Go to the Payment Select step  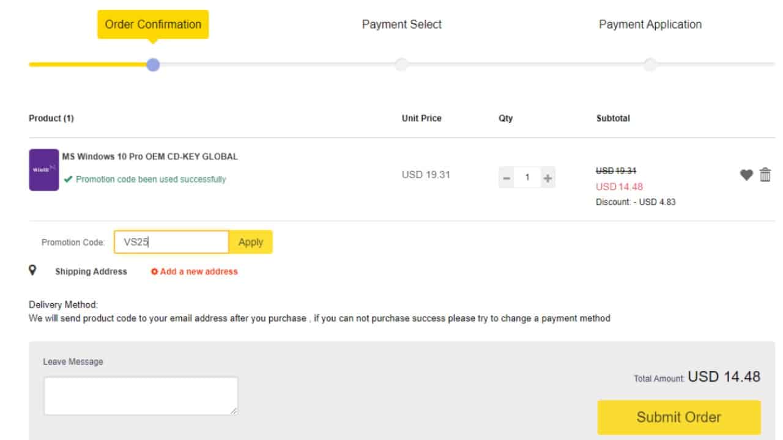[x=402, y=24]
